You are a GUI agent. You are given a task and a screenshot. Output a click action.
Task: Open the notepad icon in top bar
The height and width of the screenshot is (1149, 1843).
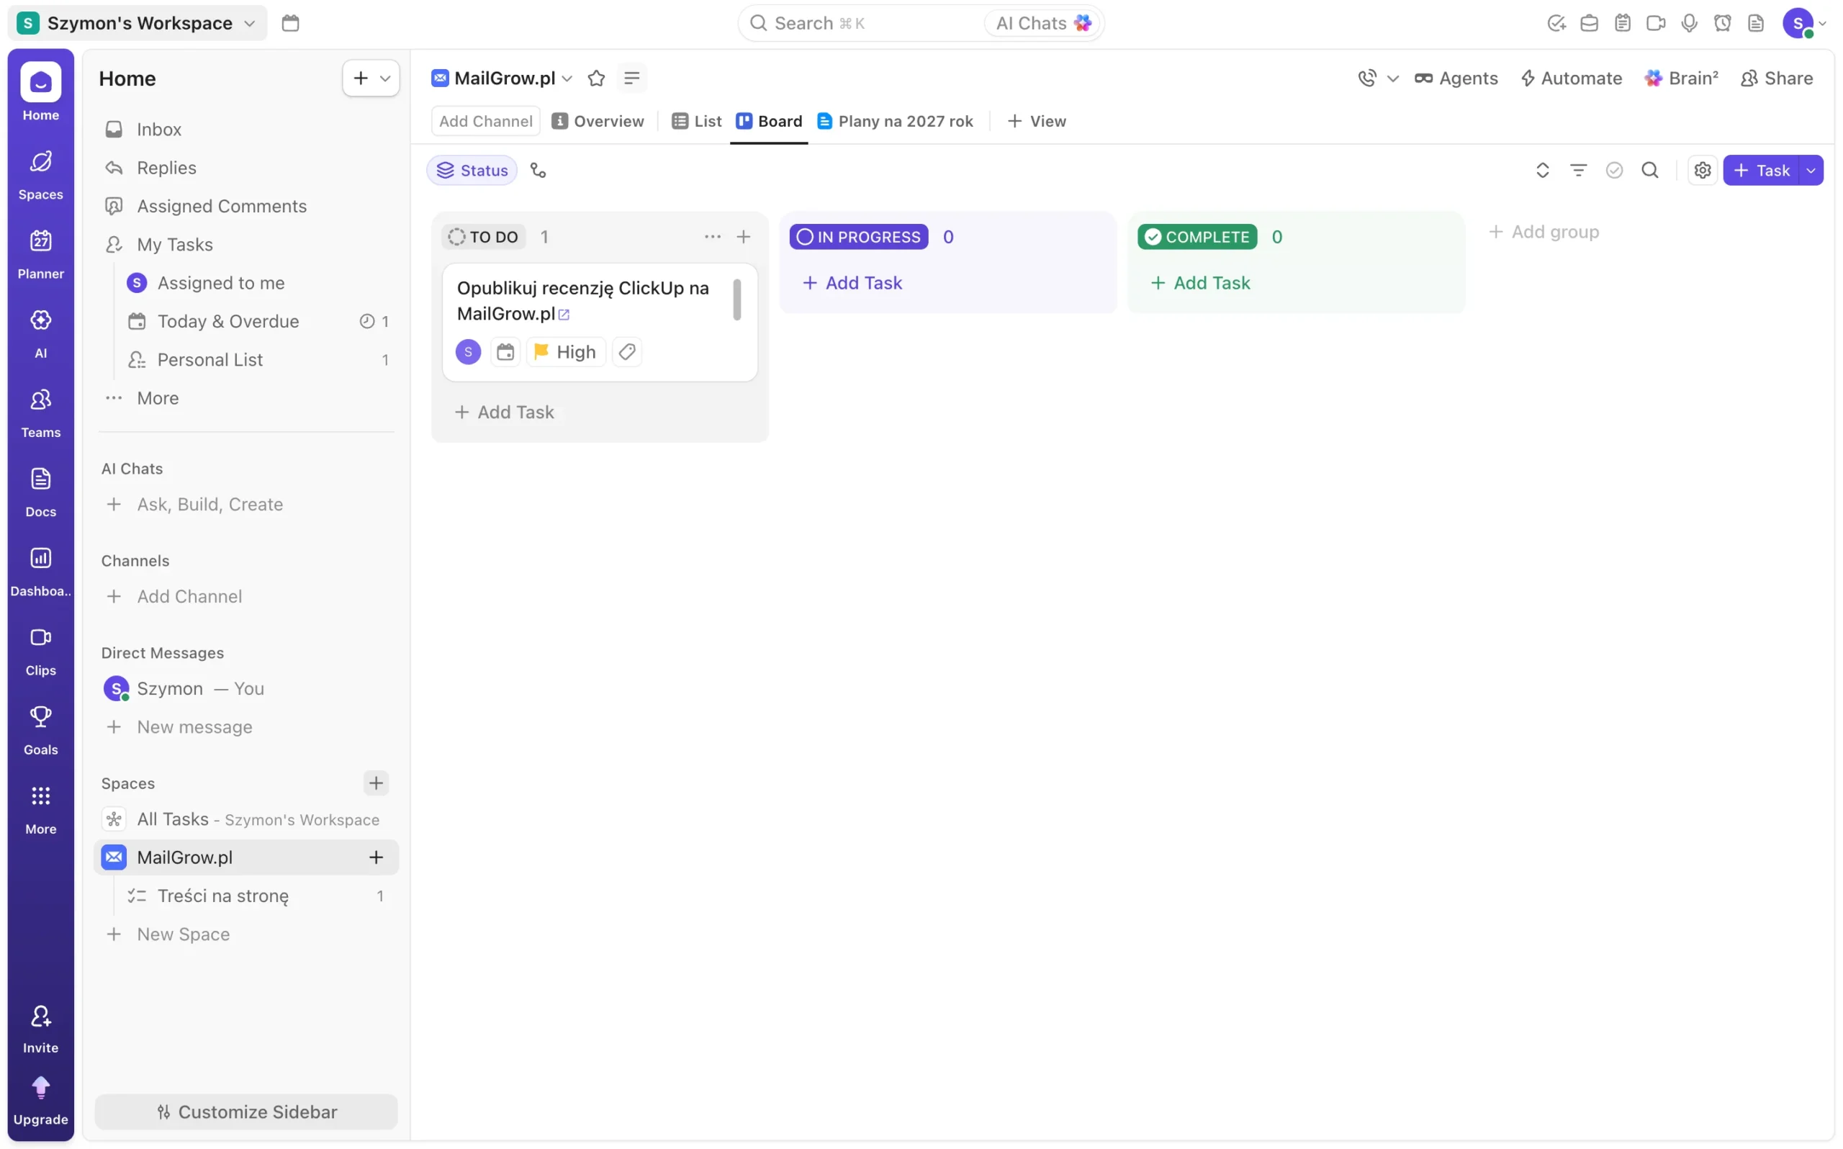click(1622, 23)
